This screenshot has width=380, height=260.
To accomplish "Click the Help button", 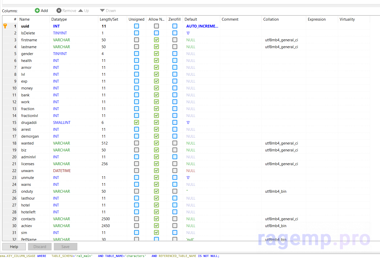I will (14, 246).
